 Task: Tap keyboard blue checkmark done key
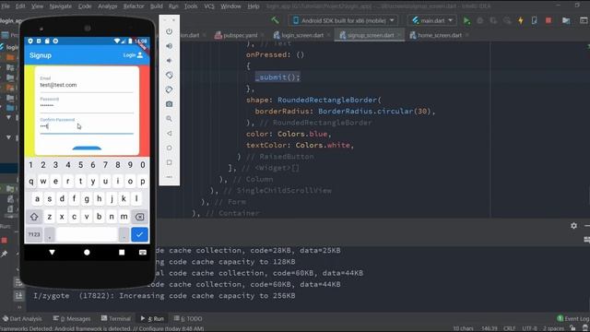tap(139, 234)
